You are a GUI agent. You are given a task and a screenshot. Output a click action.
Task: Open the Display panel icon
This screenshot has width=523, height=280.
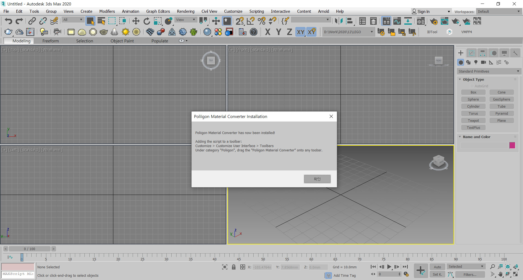pyautogui.click(x=504, y=53)
